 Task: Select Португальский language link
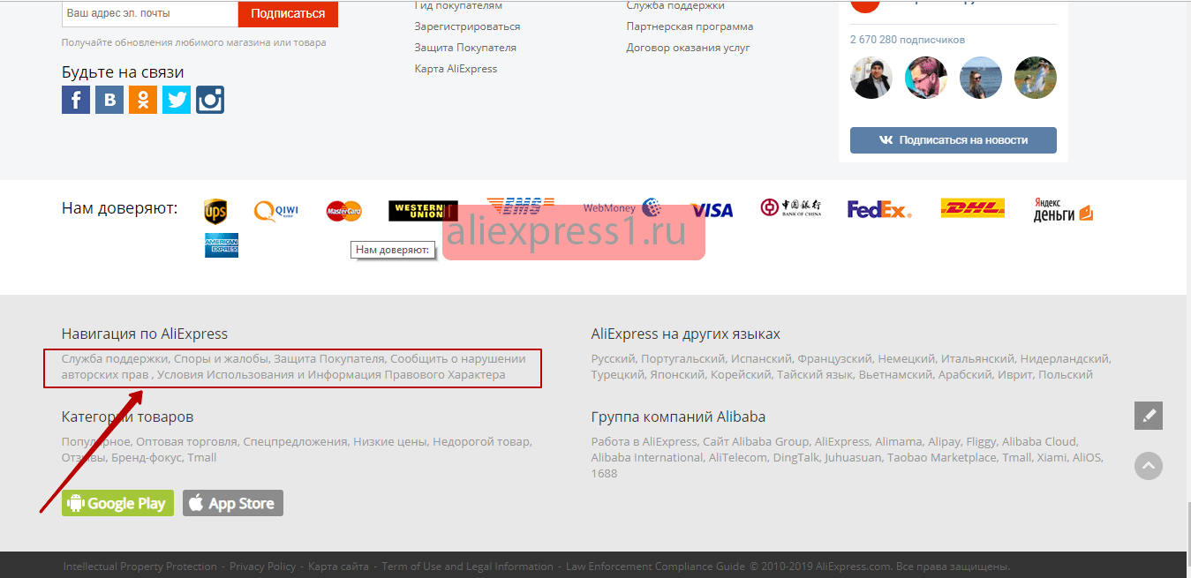pyautogui.click(x=682, y=358)
